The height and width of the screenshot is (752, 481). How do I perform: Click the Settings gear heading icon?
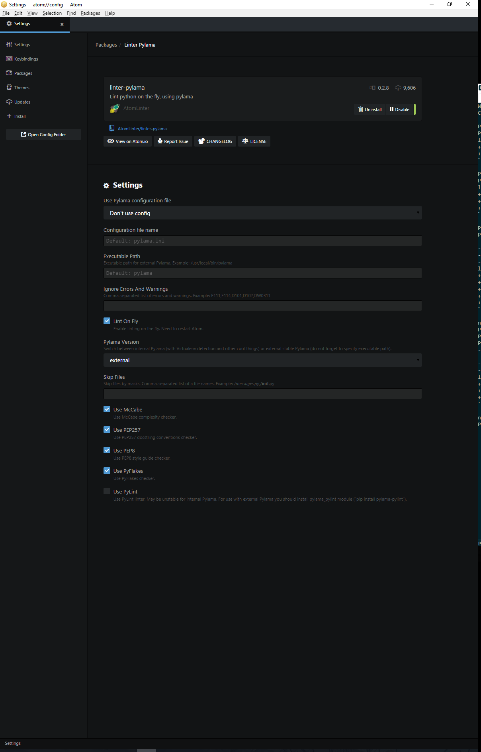[106, 186]
